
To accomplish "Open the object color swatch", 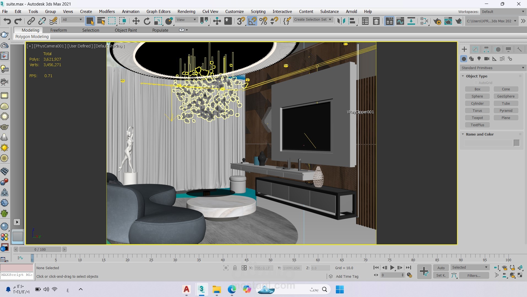I will click(517, 143).
